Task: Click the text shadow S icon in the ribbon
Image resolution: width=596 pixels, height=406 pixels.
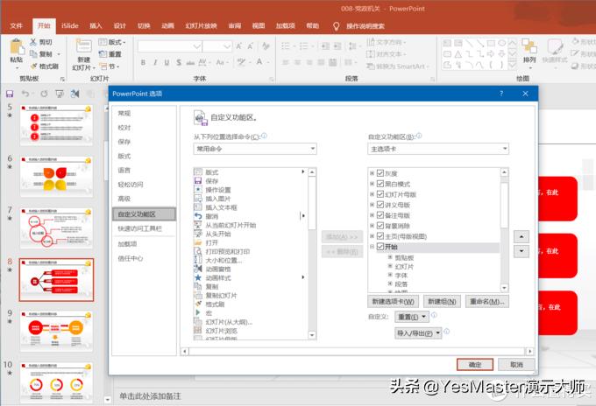Action: click(179, 62)
